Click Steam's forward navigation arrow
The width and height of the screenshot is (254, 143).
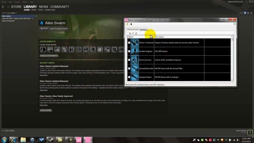(8, 7)
